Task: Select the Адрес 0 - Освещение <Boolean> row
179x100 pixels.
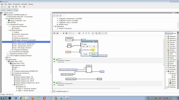Action: 27,89
